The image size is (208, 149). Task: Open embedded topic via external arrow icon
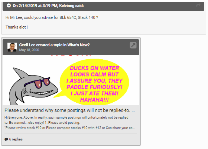pos(133,45)
